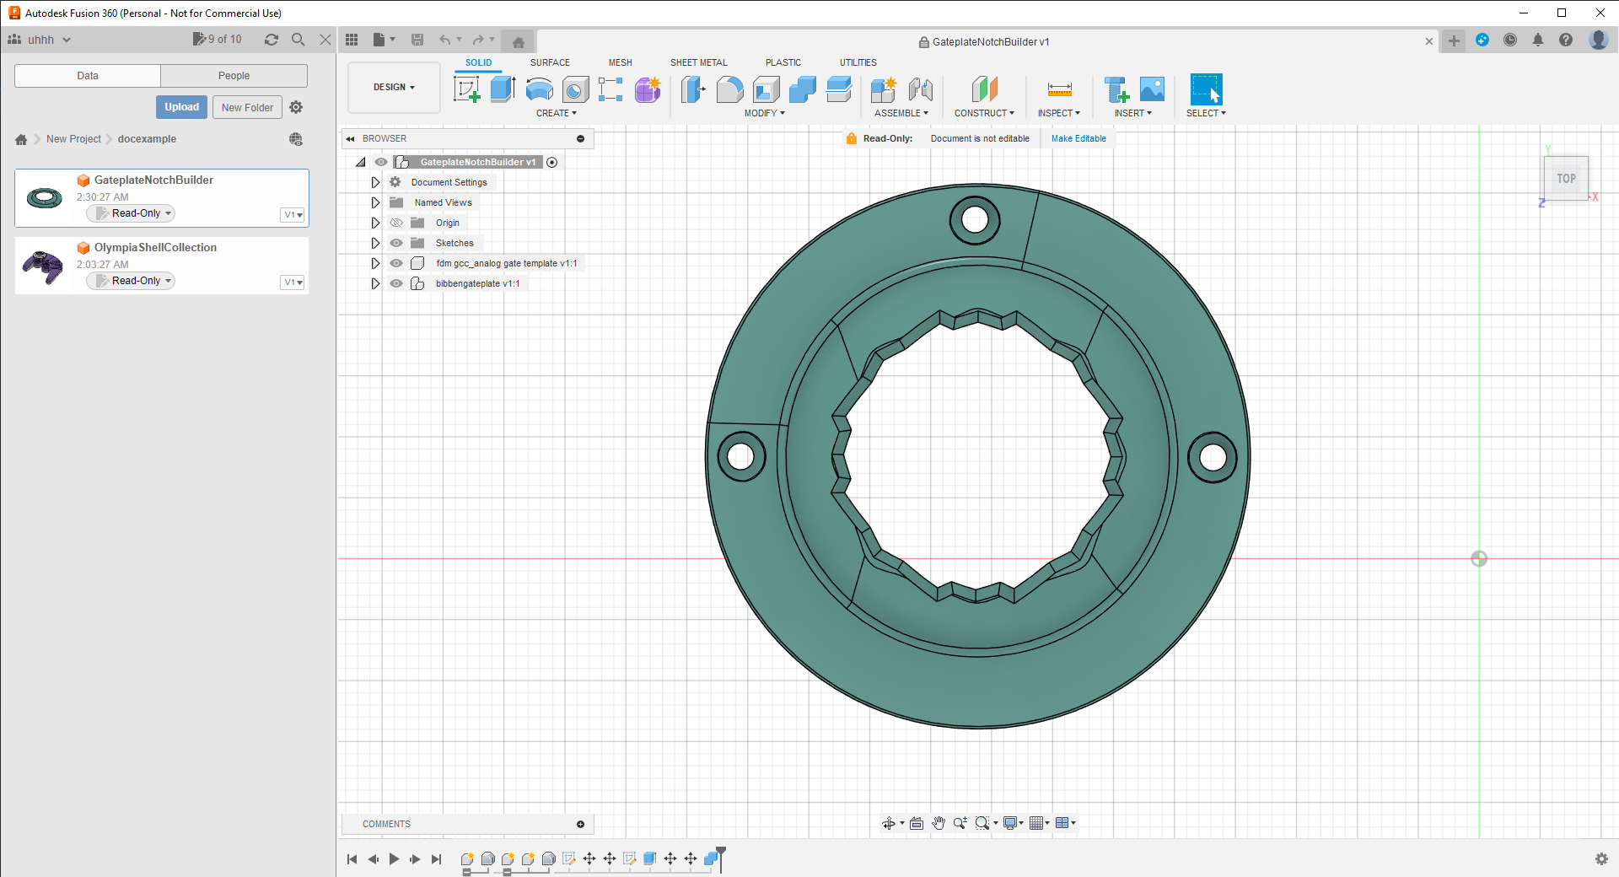Click Make Editable link
This screenshot has width=1619, height=877.
click(x=1078, y=138)
